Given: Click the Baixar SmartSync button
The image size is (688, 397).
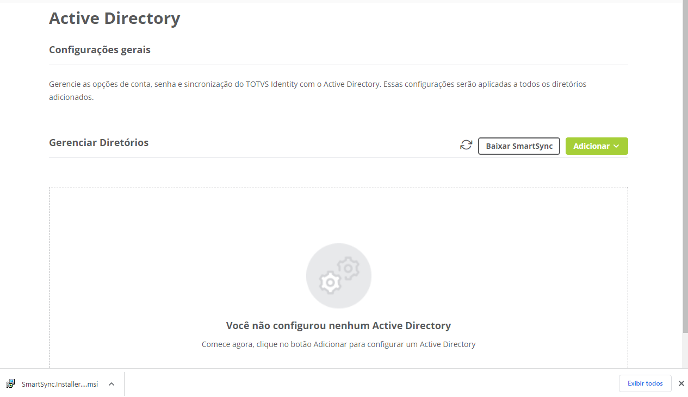Looking at the screenshot, I should pyautogui.click(x=519, y=146).
